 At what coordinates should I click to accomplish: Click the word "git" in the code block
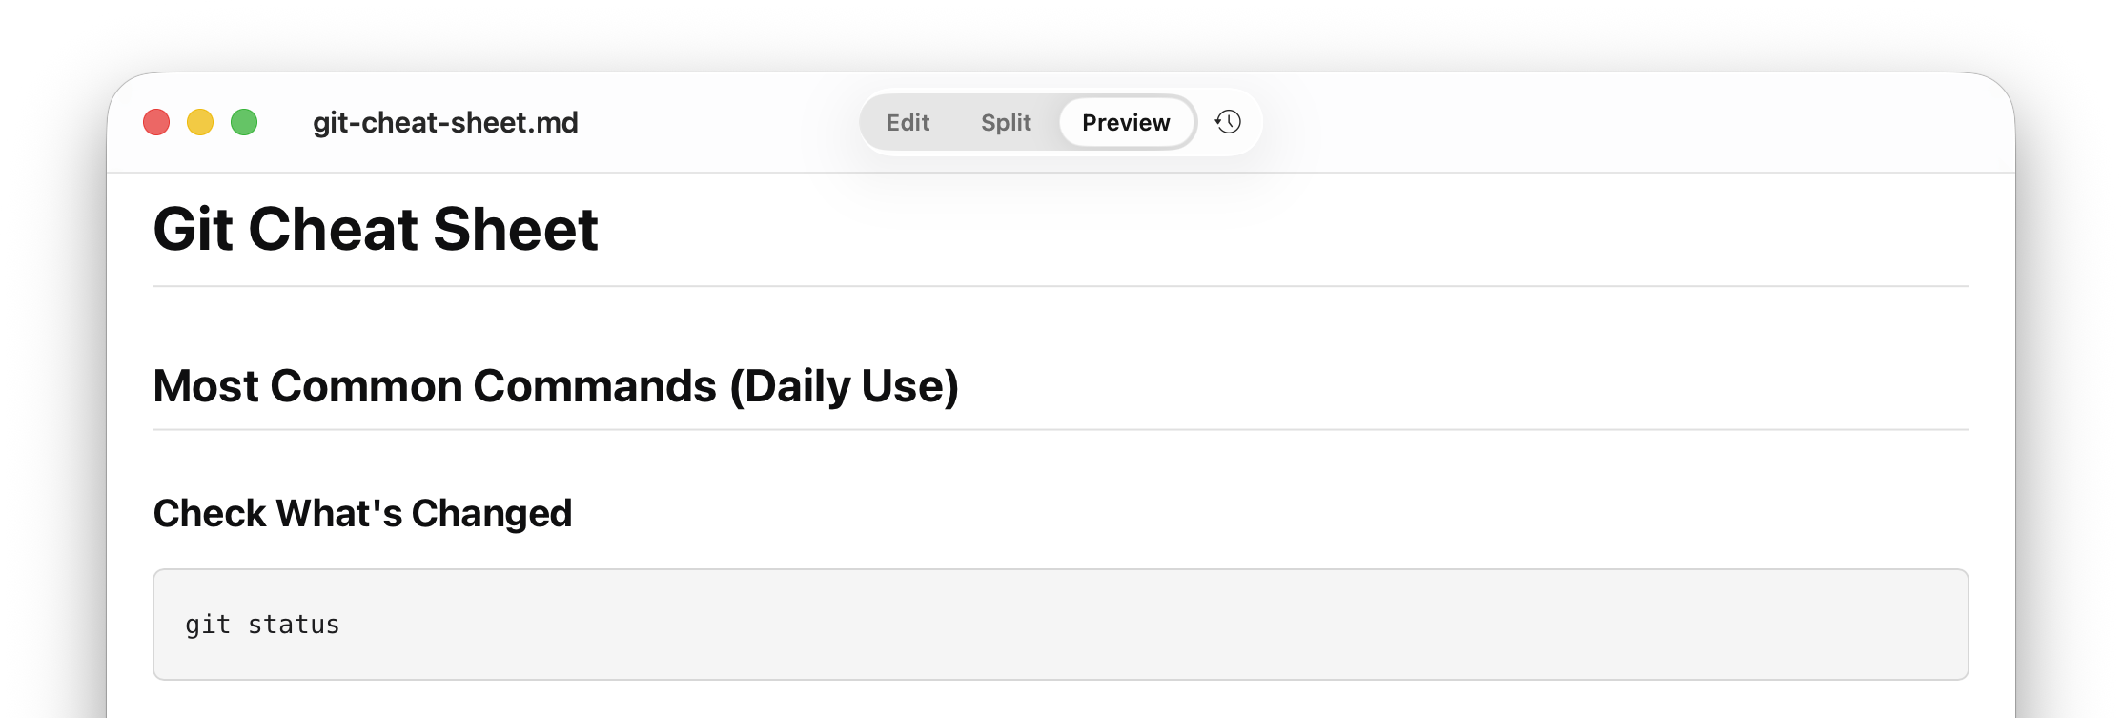tap(208, 625)
